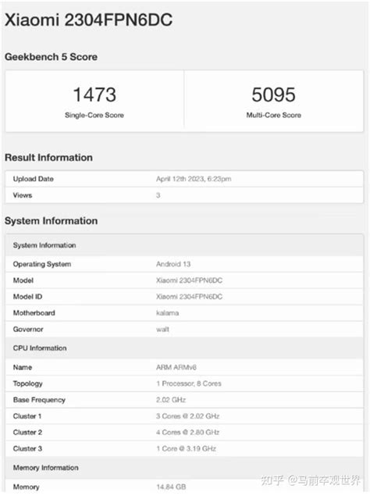
Task: Select the single-core score 1473
Action: tap(94, 95)
